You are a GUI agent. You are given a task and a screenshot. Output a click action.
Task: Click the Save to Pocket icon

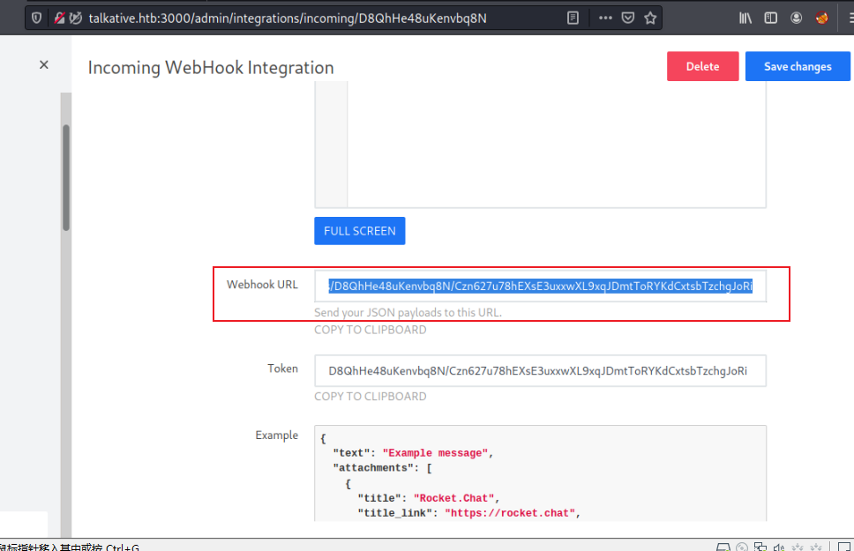[x=628, y=18]
